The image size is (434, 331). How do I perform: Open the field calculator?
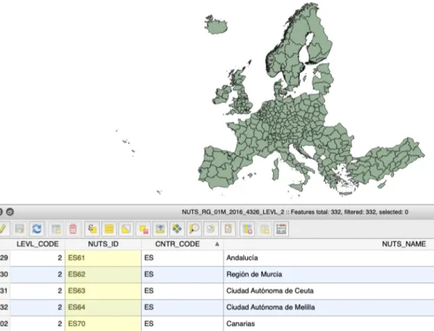(x=281, y=229)
